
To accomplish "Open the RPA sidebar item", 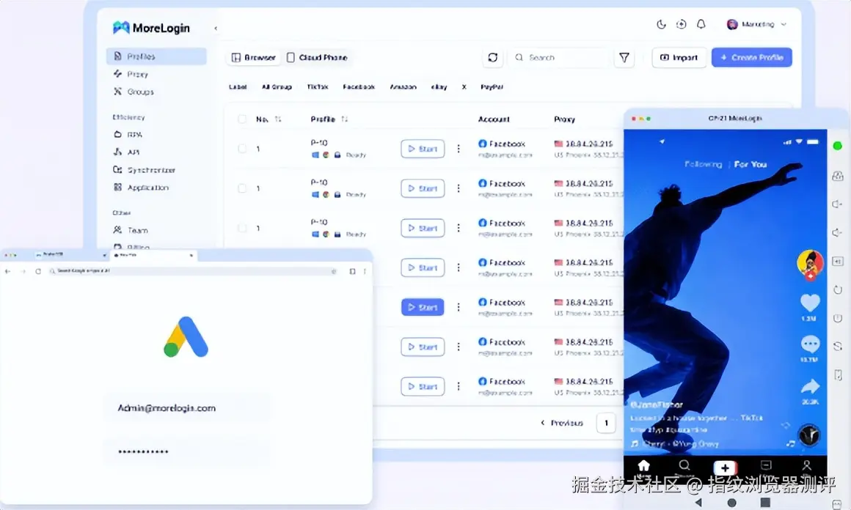I will click(x=128, y=134).
